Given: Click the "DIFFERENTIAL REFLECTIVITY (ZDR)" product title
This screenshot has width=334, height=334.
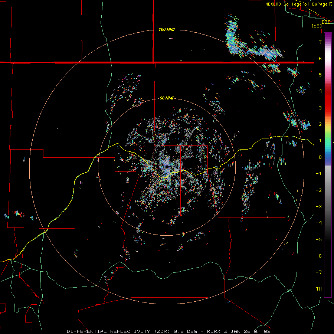Looking at the screenshot, I should point(119,331).
